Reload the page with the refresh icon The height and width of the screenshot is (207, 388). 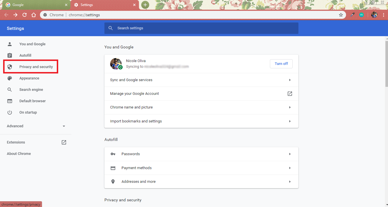[25, 15]
